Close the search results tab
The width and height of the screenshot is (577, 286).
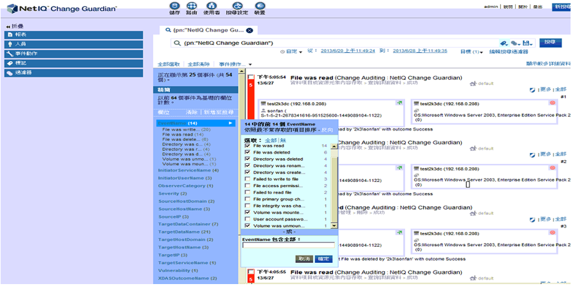[x=249, y=30]
